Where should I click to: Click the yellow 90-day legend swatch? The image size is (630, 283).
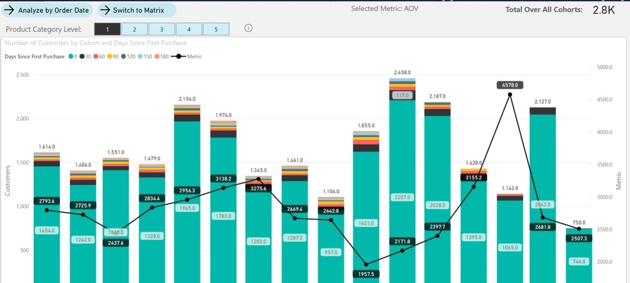pos(109,56)
